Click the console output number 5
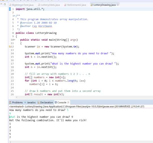This screenshot has height=143, width=153. [10, 134]
